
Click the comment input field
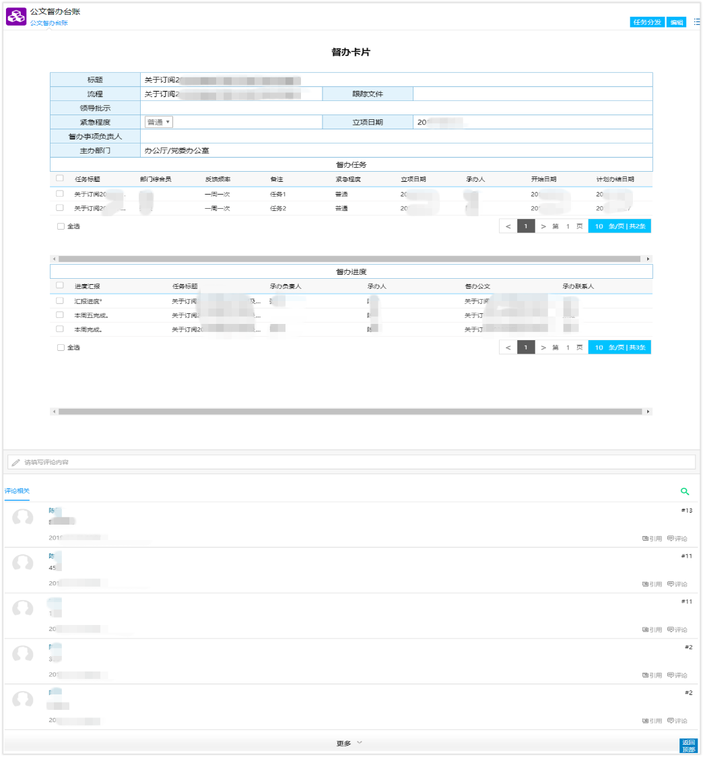350,463
